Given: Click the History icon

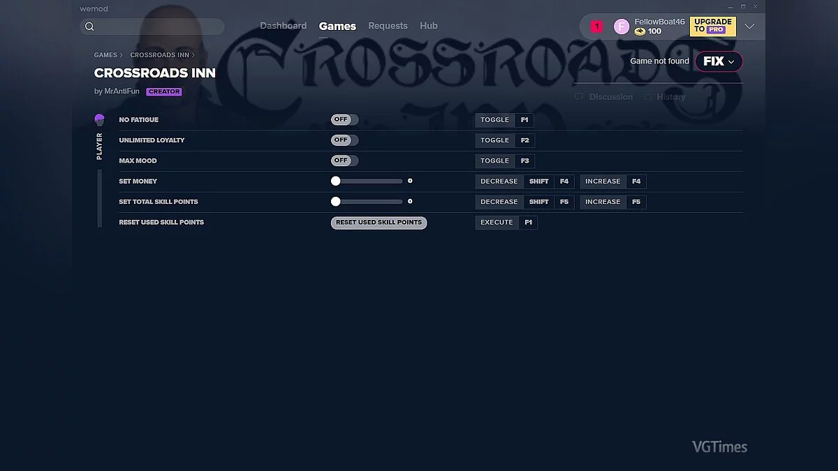Looking at the screenshot, I should 647,97.
